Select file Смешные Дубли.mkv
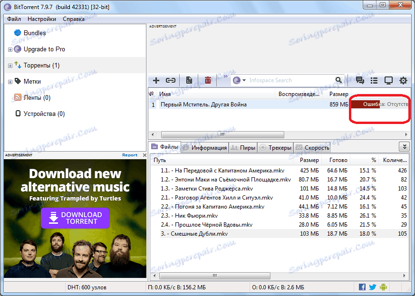The width and height of the screenshot is (415, 296). (x=194, y=233)
